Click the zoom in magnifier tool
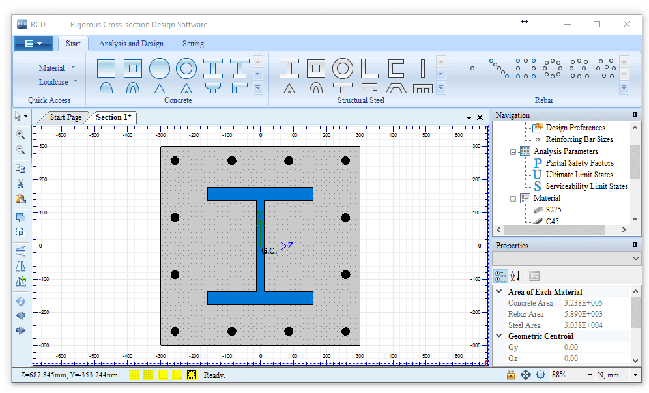 20,135
